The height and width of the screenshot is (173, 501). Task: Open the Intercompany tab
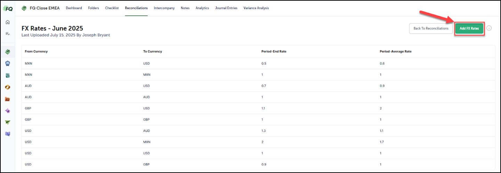click(x=164, y=8)
